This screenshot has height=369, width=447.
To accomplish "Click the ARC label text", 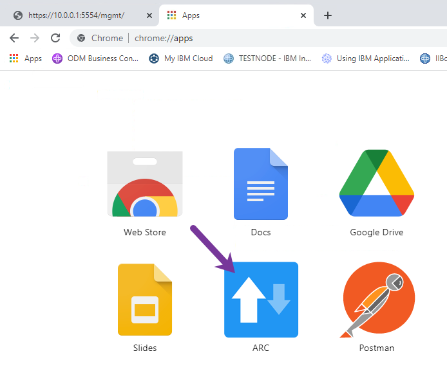I will [x=261, y=348].
